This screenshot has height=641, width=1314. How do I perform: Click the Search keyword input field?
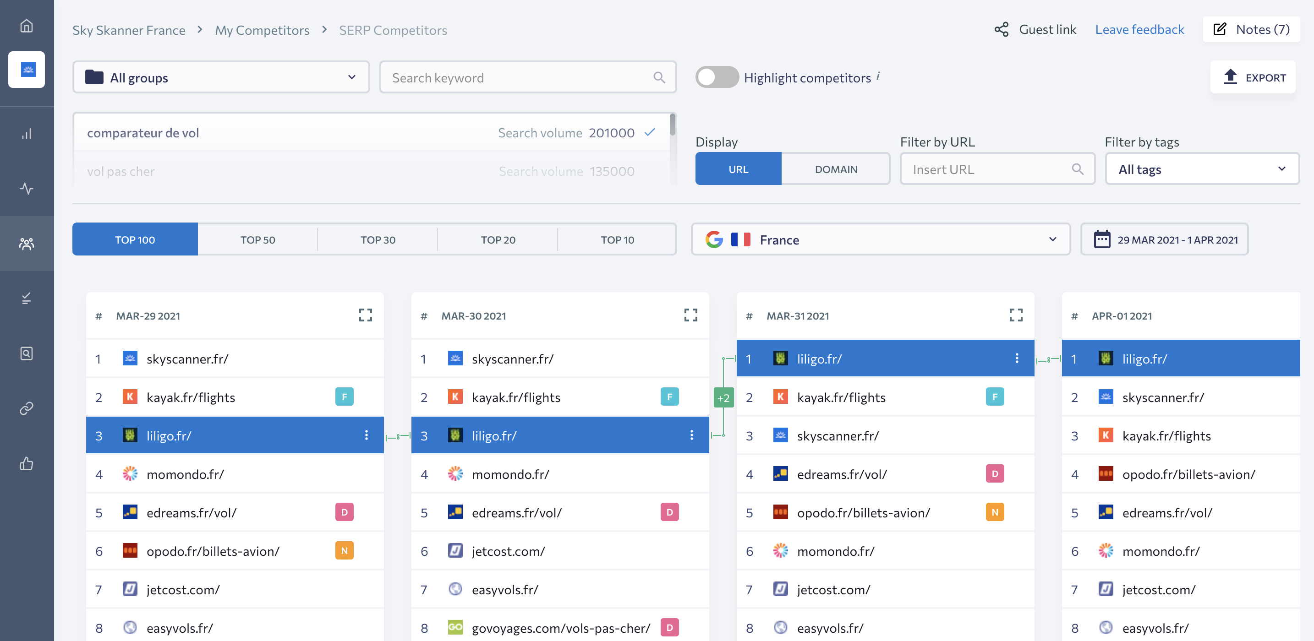[x=520, y=77]
